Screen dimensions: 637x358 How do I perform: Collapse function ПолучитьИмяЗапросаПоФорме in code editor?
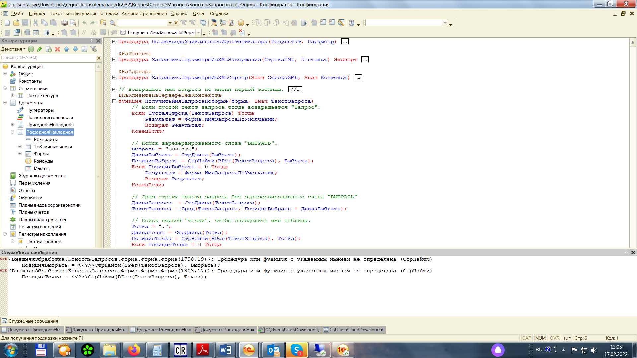pyautogui.click(x=114, y=101)
